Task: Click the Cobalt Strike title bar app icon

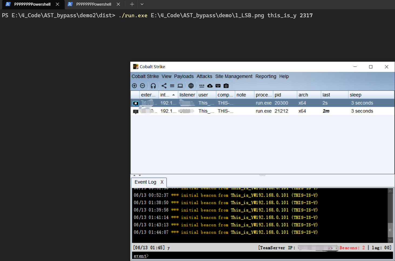Action: (136, 67)
